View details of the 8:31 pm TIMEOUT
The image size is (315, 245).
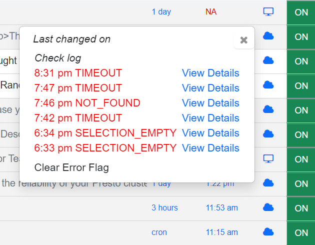click(x=210, y=73)
